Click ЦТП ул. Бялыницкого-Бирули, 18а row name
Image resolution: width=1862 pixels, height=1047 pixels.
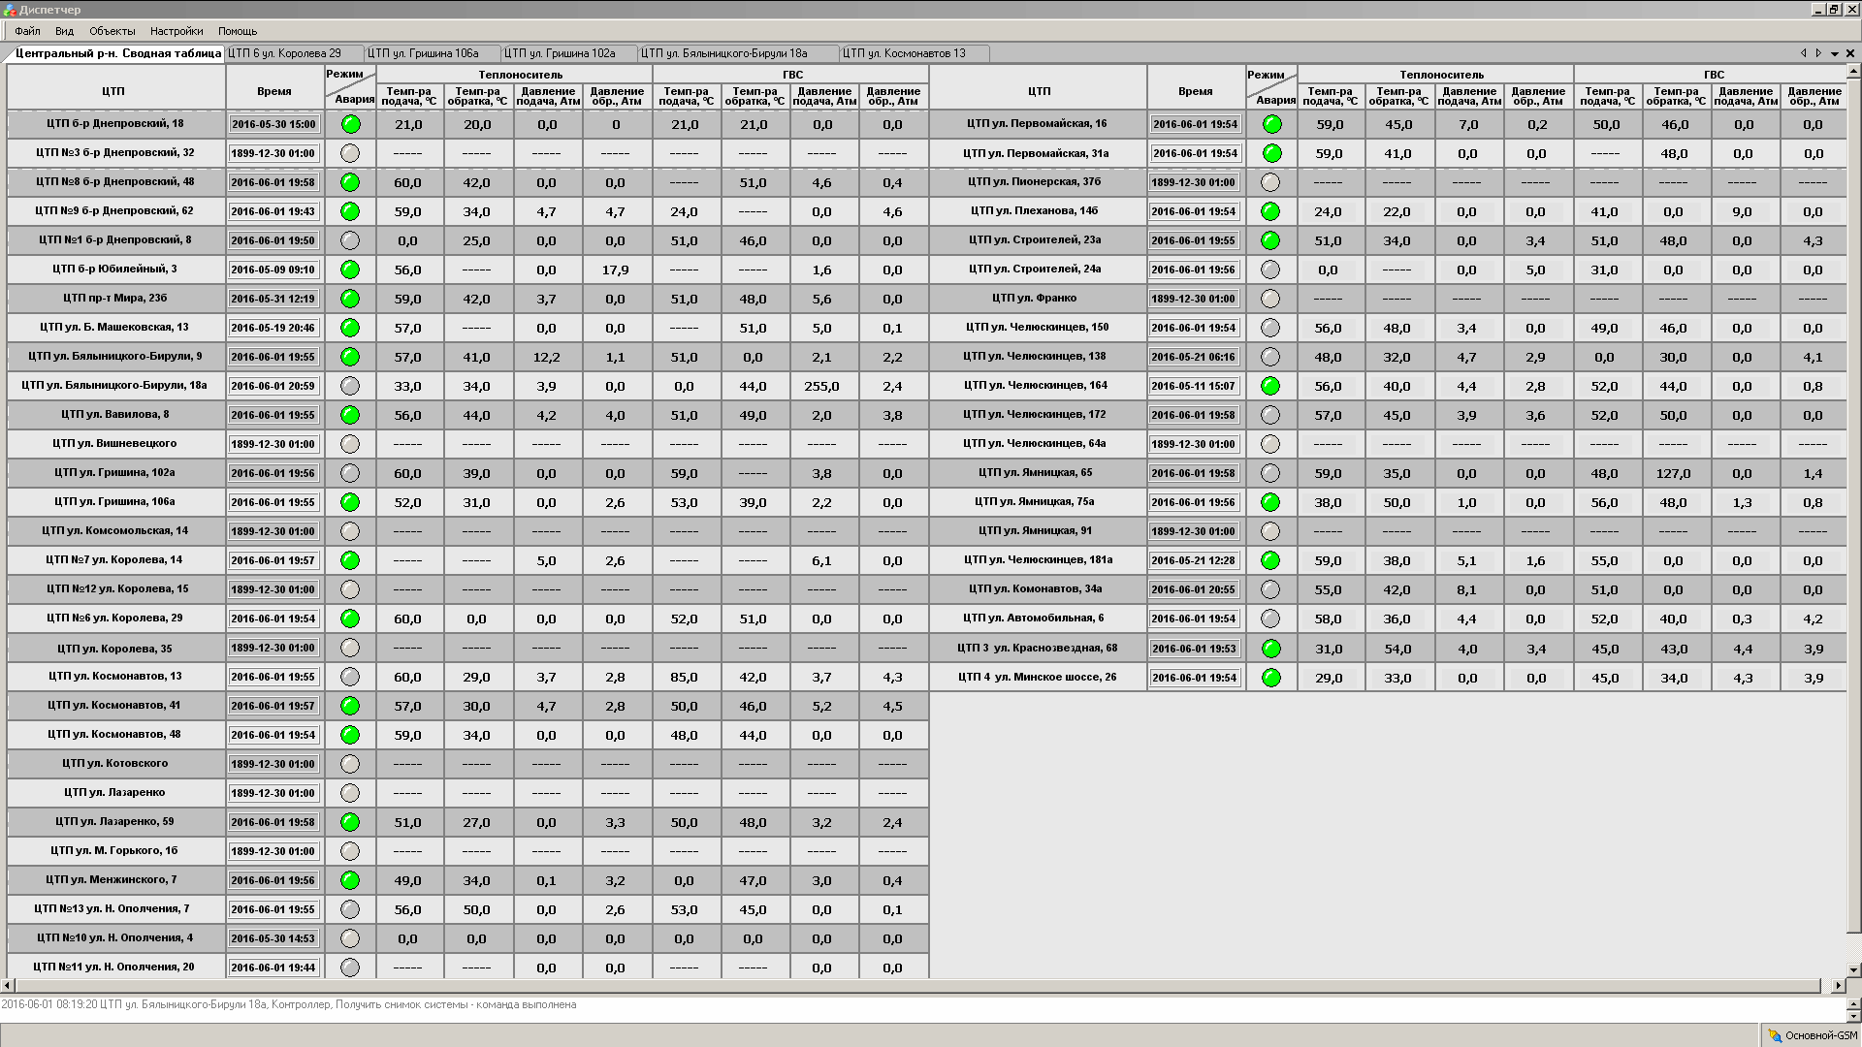point(114,385)
